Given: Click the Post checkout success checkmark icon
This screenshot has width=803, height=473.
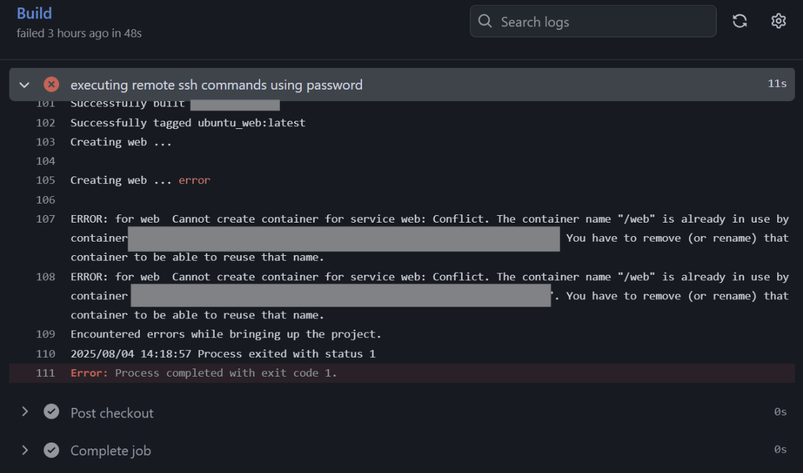Looking at the screenshot, I should point(51,412).
